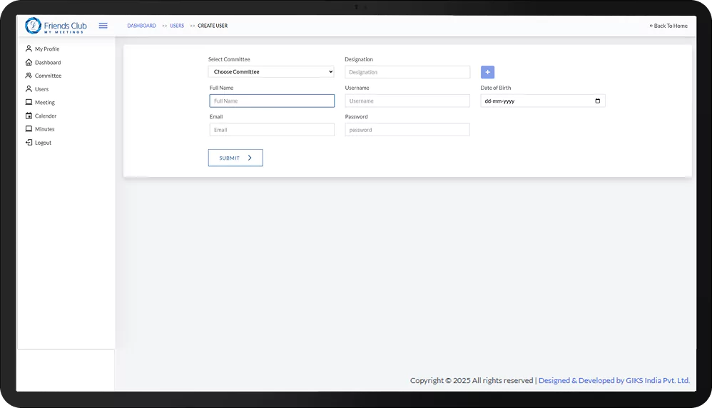Click the Select Committee label
Screen dimensions: 712x408
click(229, 59)
